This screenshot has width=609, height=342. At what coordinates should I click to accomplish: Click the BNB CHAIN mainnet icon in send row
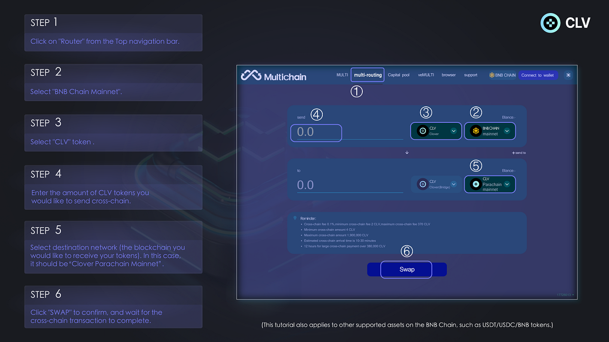pyautogui.click(x=476, y=131)
